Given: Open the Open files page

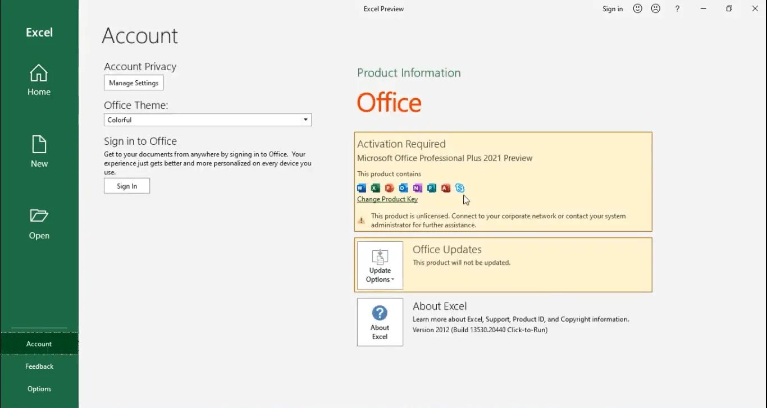Looking at the screenshot, I should [39, 224].
